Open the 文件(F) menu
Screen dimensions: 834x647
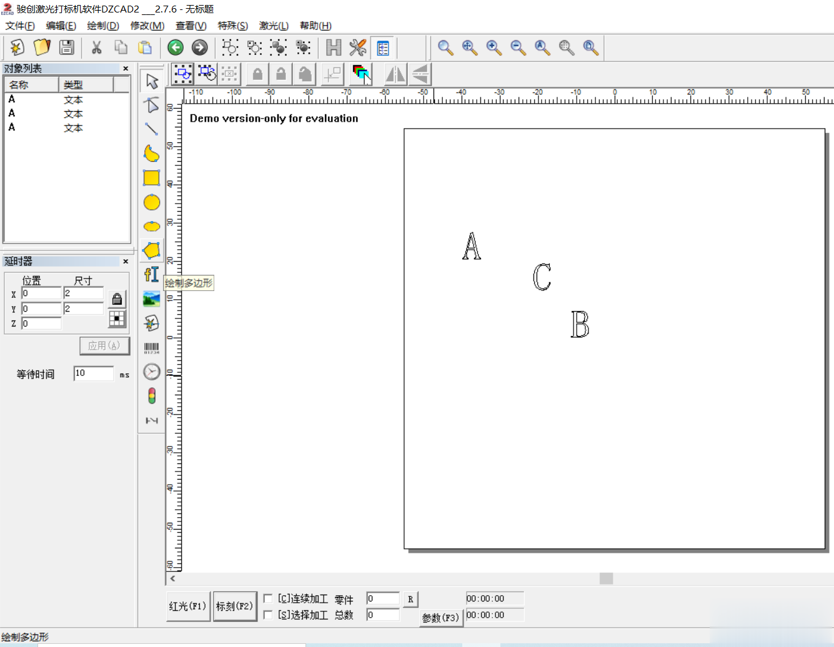(20, 26)
